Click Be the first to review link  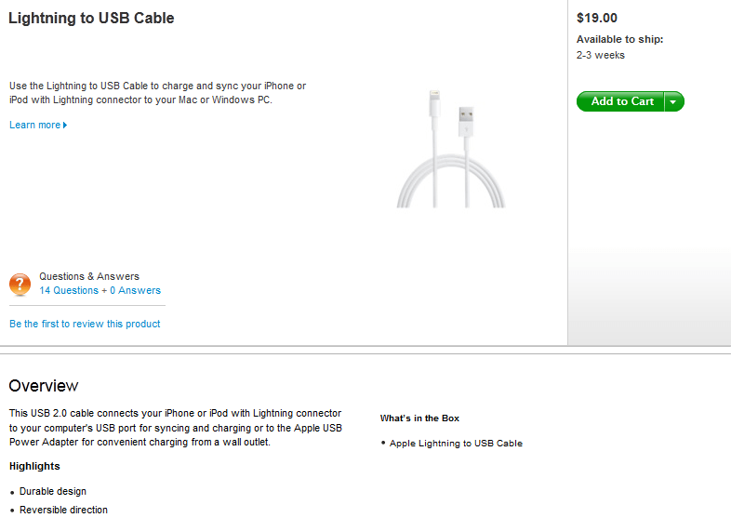tap(85, 324)
